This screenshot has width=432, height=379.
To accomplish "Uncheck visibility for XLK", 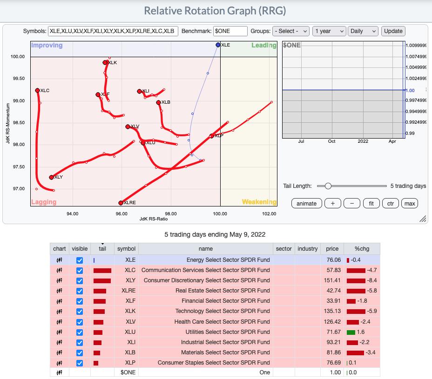I will 80,312.
